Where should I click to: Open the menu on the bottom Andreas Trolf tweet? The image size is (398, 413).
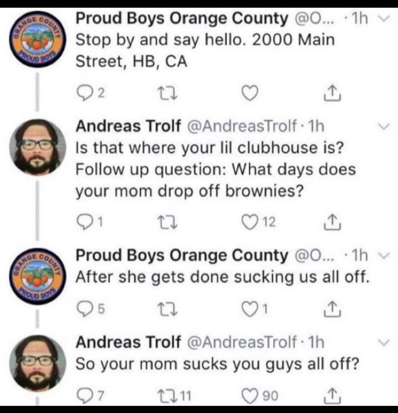(x=384, y=342)
